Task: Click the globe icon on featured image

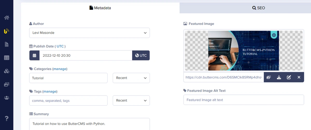Action: 274,35
